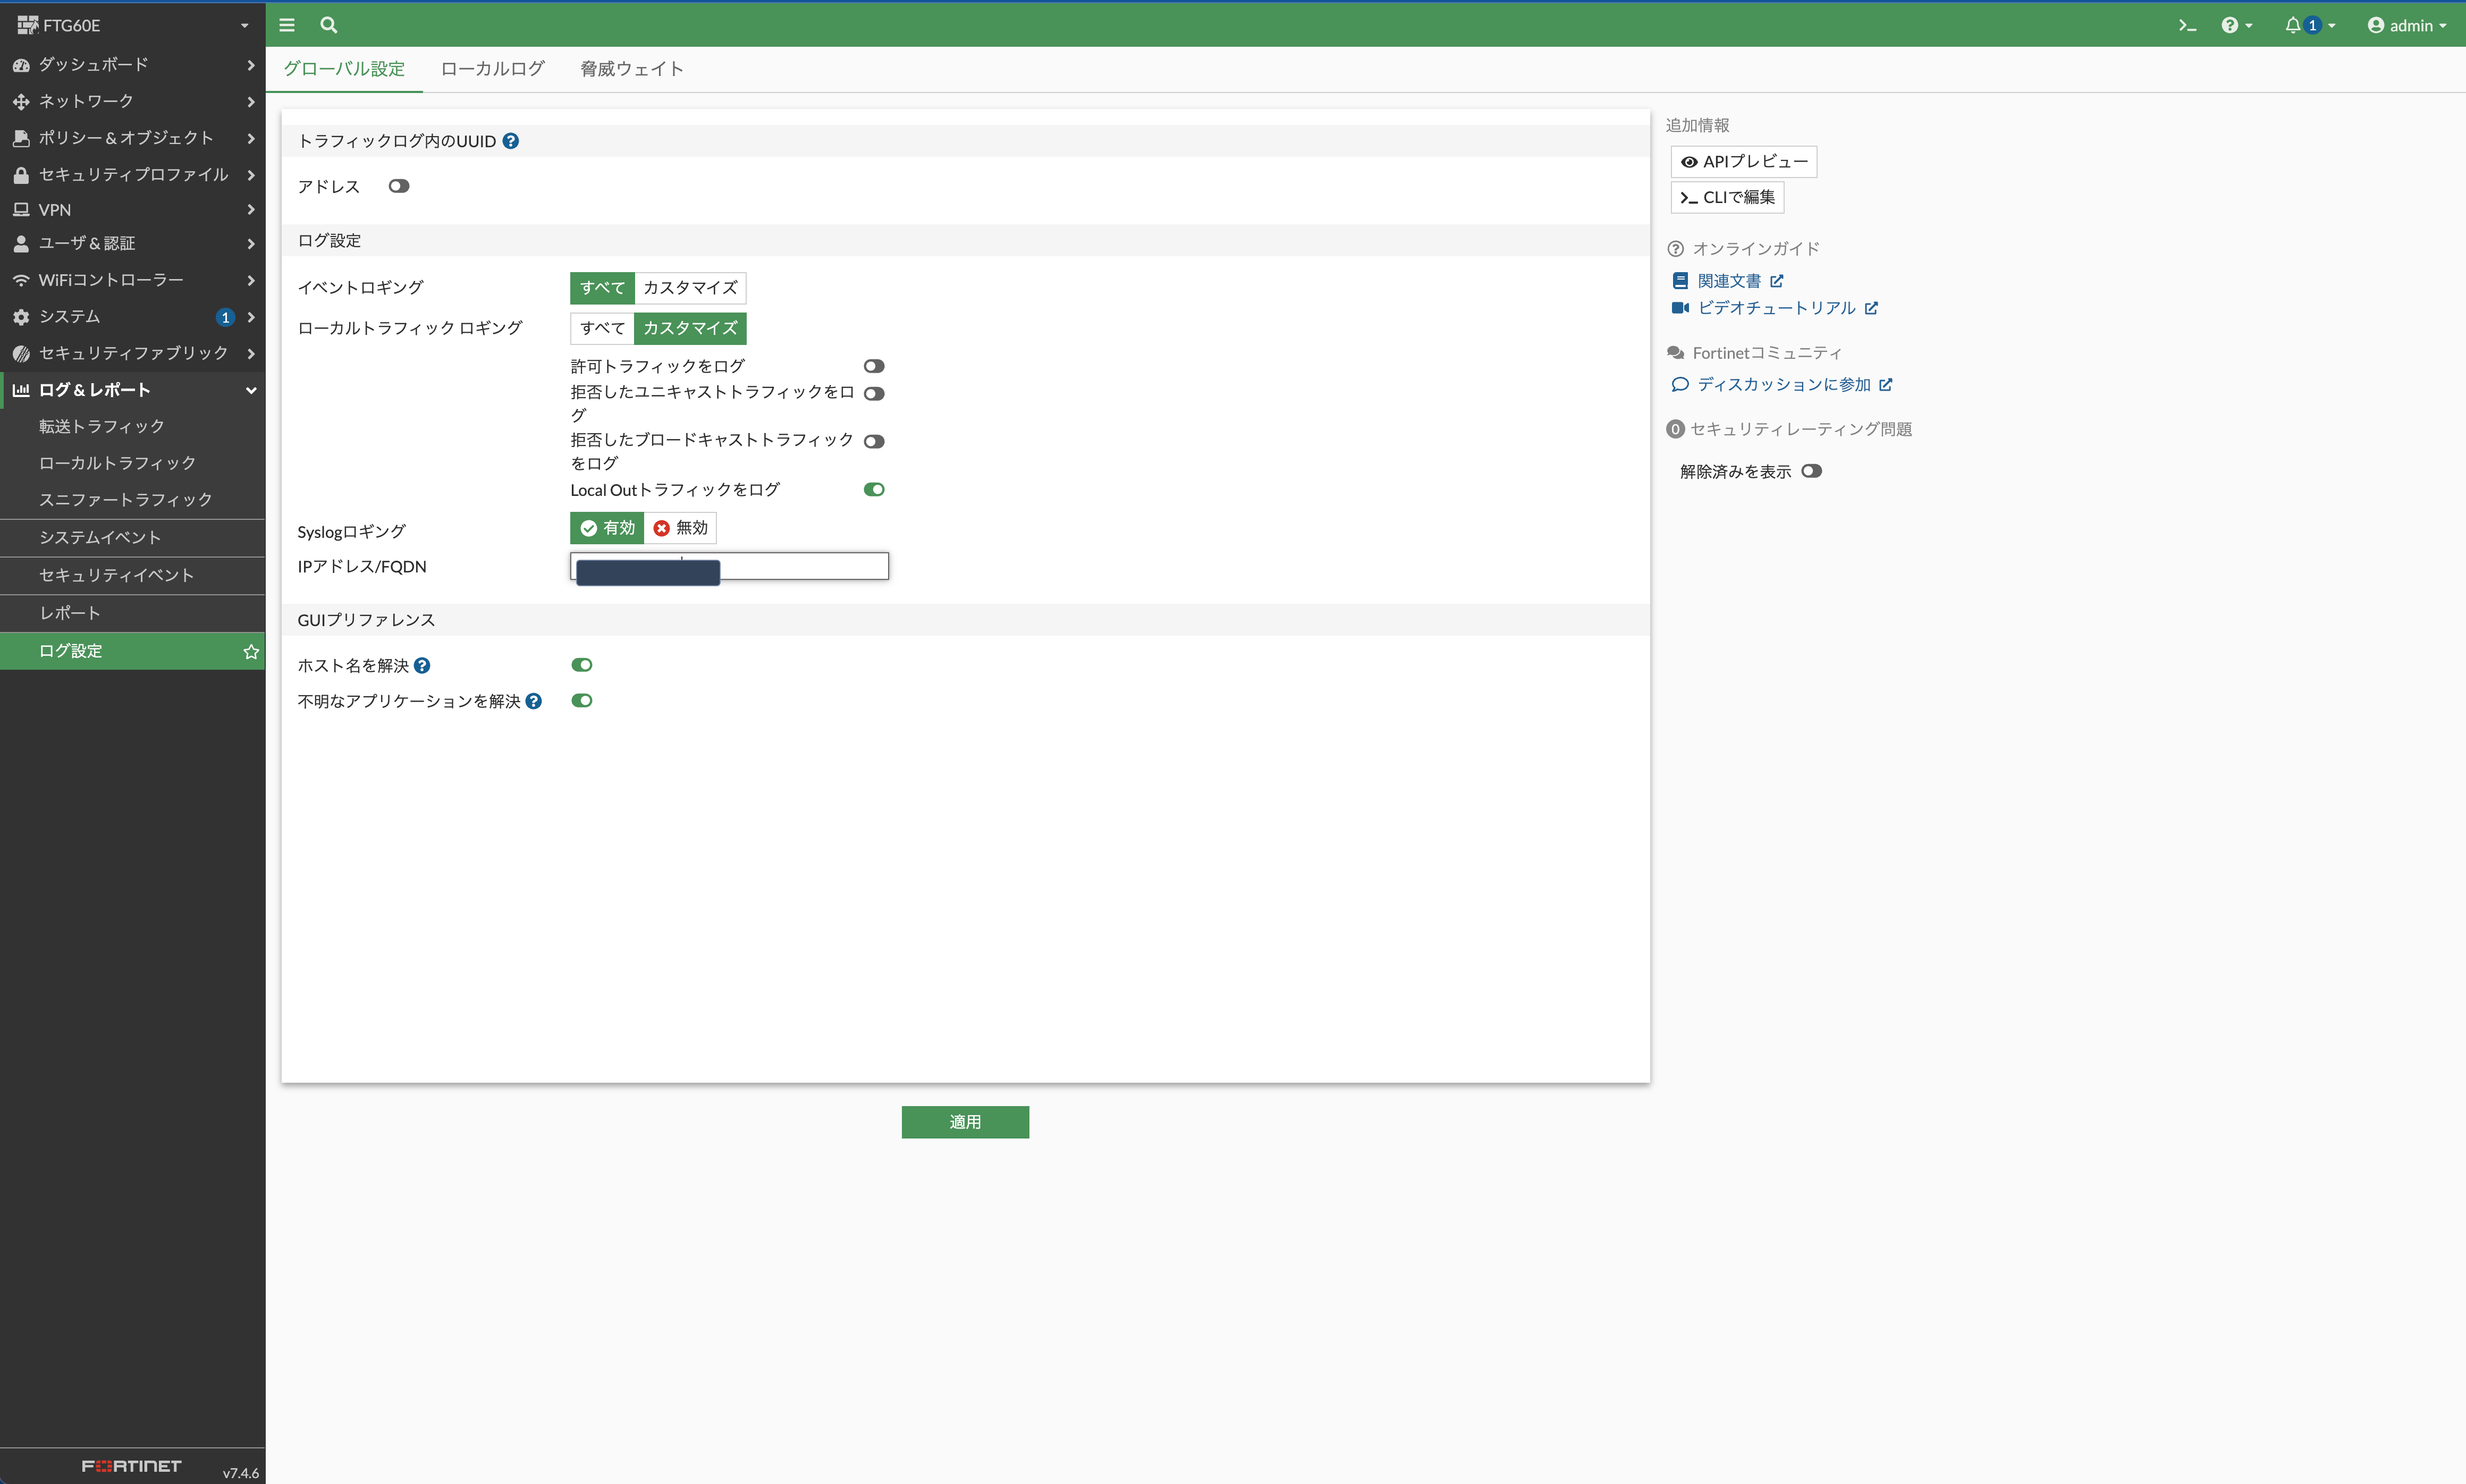Collapse the ログ＆レポート menu
Screen dimensions: 2466x1484
click(x=133, y=390)
